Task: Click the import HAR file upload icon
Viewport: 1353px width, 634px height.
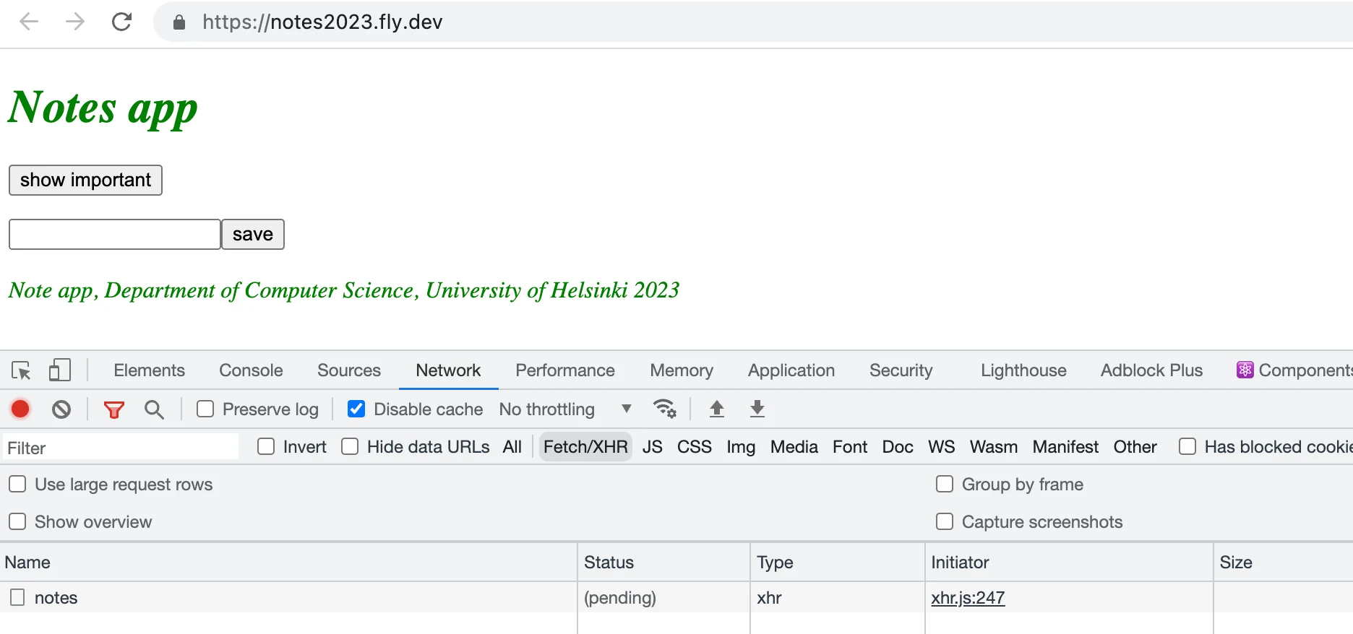Action: 717,409
